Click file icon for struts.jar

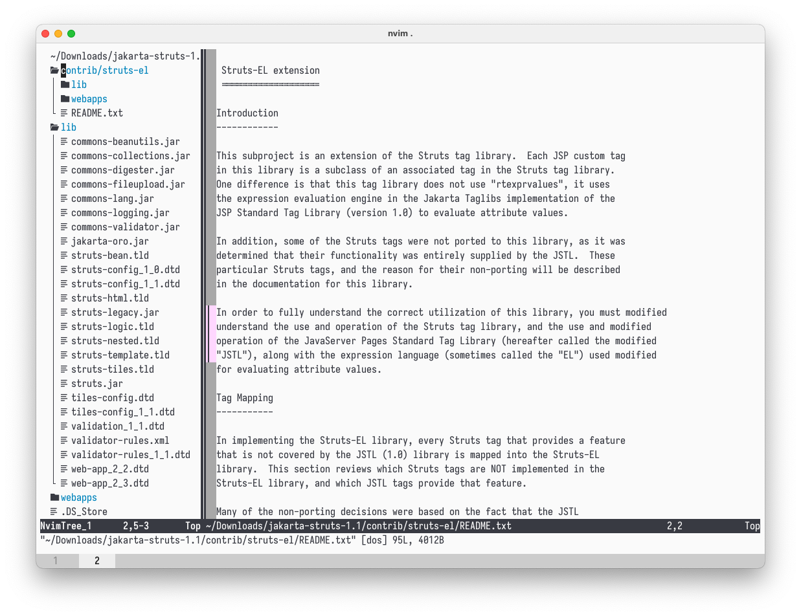click(x=64, y=384)
